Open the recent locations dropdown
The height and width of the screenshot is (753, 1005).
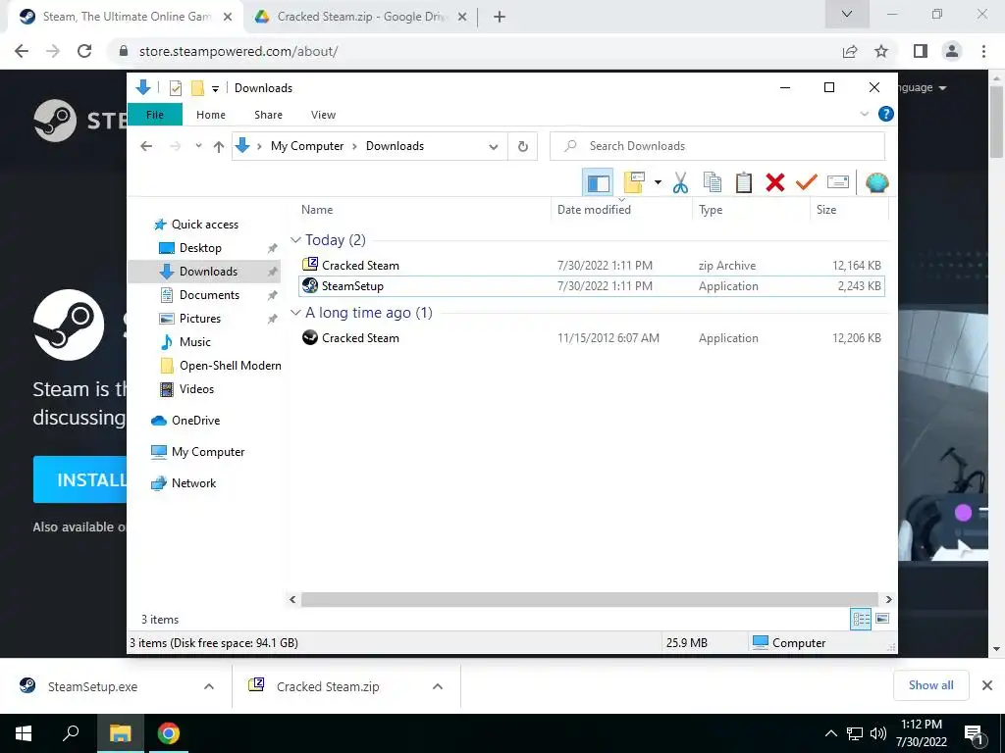[x=198, y=146]
